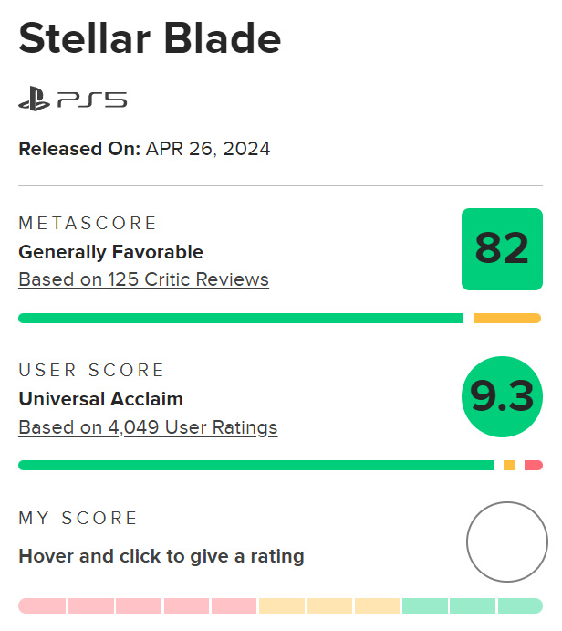Select the first yellow My Score rating segment
Screen dimensions: 562x631
281,605
